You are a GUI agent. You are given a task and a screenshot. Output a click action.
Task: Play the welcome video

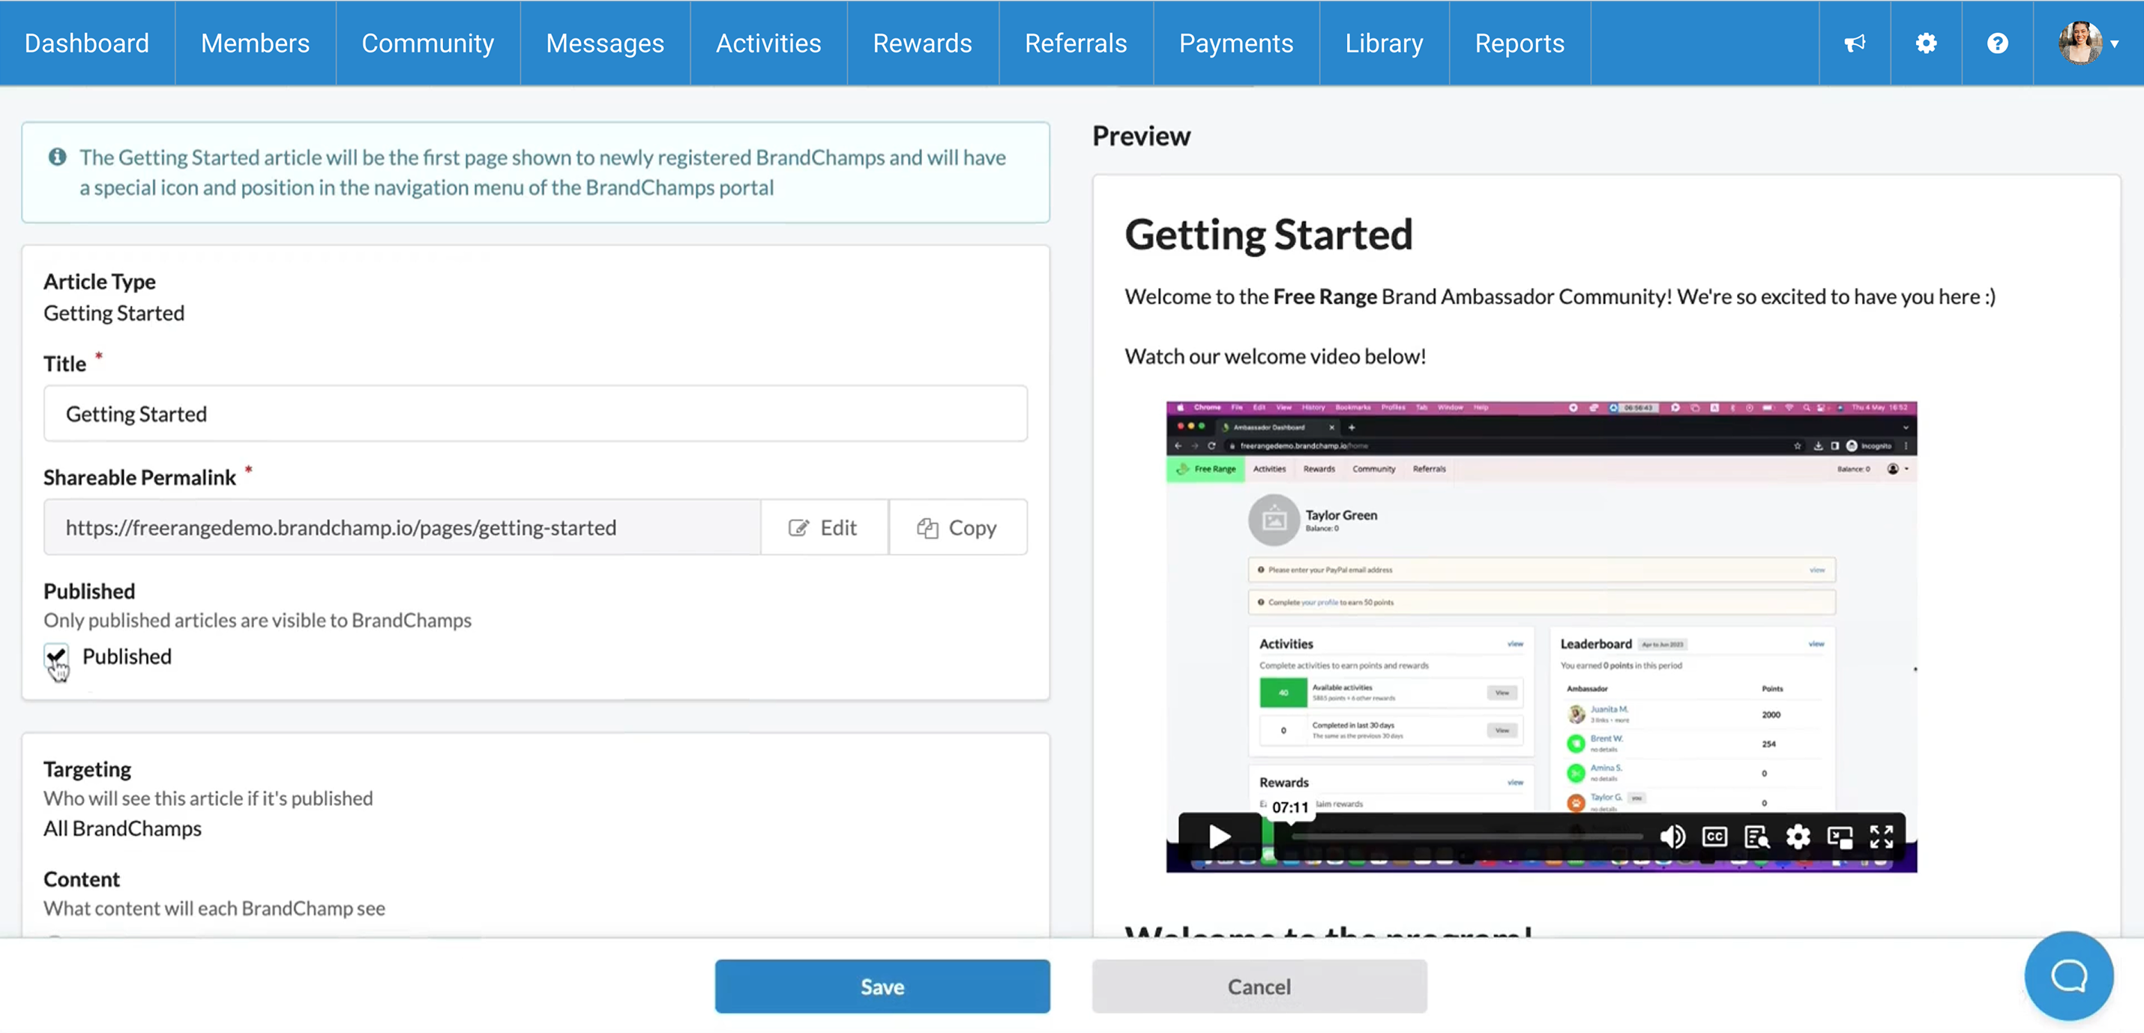pos(1220,837)
